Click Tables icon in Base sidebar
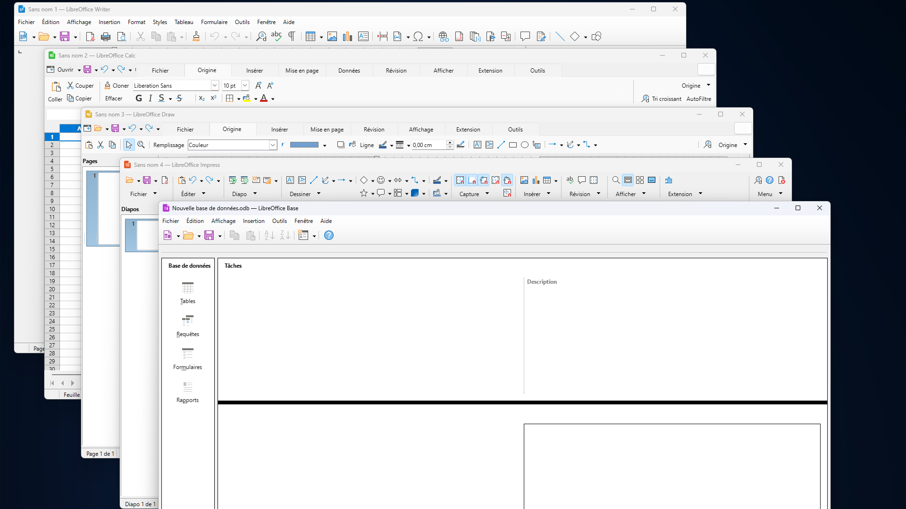This screenshot has width=906, height=509. (x=187, y=288)
